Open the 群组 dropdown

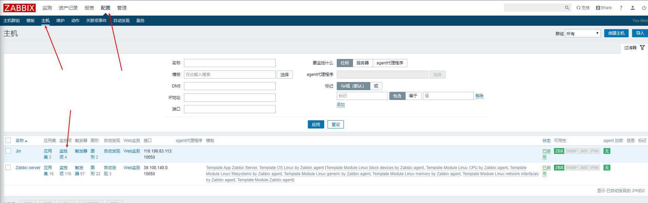583,33
